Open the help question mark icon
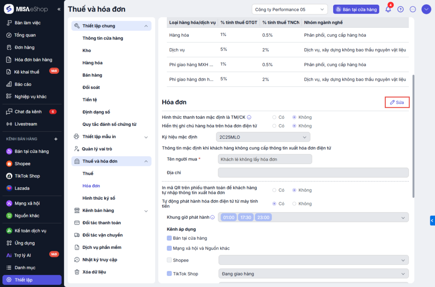 [400, 9]
